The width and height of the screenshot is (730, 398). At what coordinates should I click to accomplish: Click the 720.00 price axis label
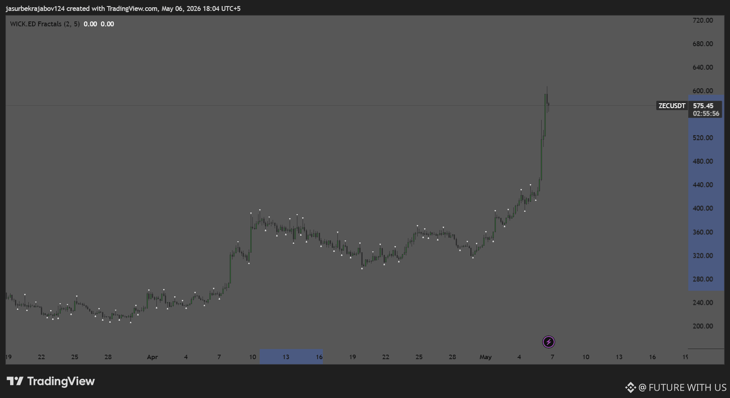click(x=703, y=20)
